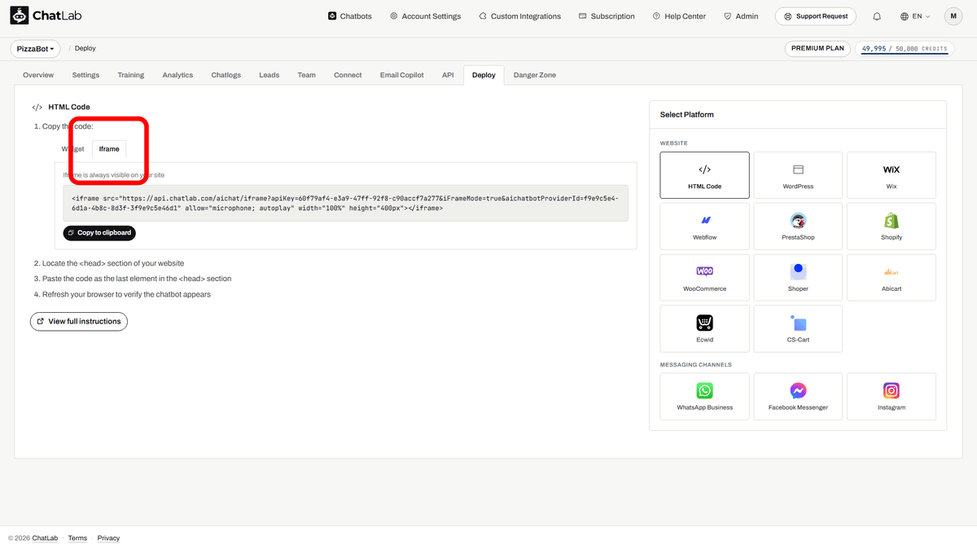Open Admin in top navigation
977x550 pixels.
(741, 16)
